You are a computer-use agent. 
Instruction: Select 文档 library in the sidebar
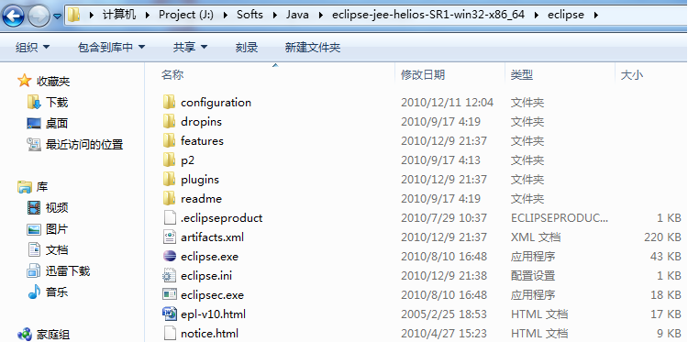[x=57, y=250]
